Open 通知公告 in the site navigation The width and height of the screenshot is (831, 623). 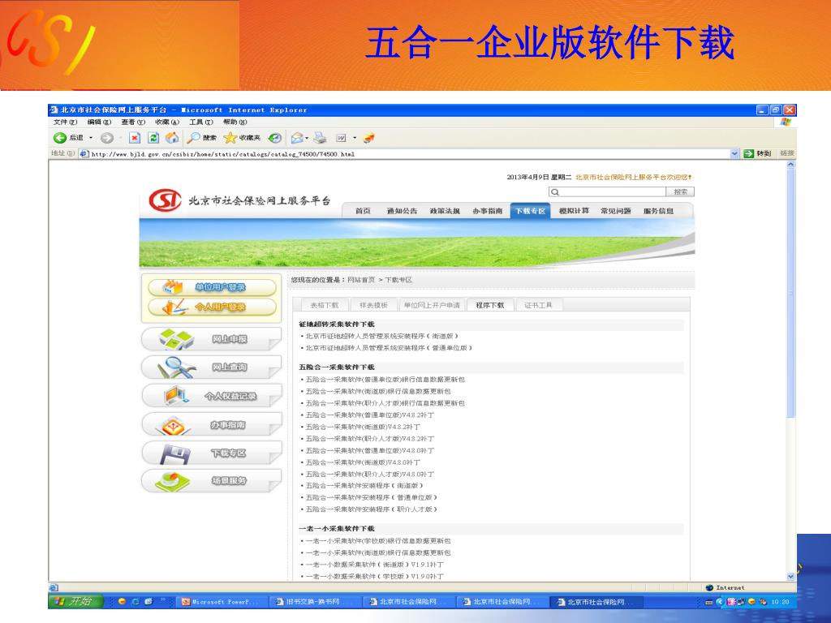pyautogui.click(x=402, y=211)
